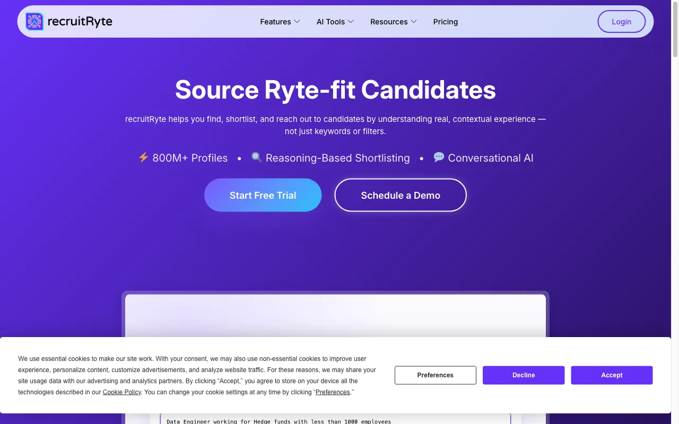Click the lightning bolt icon near 800M+ Profiles

pyautogui.click(x=143, y=157)
